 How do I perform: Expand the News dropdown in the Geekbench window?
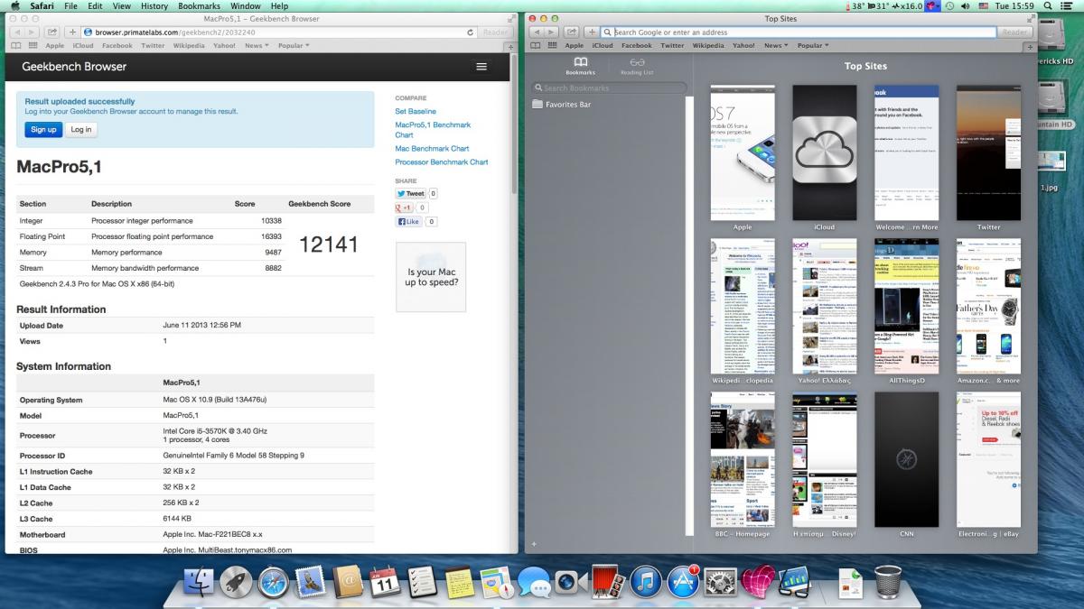pyautogui.click(x=255, y=45)
